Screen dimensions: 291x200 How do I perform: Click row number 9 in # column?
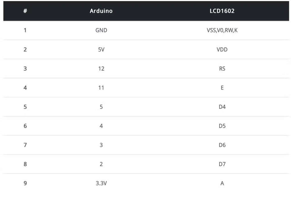tap(25, 183)
